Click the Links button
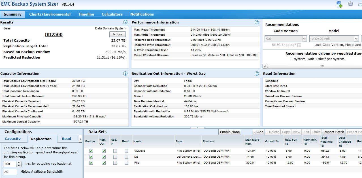The image size is (362, 178). click(x=316, y=132)
